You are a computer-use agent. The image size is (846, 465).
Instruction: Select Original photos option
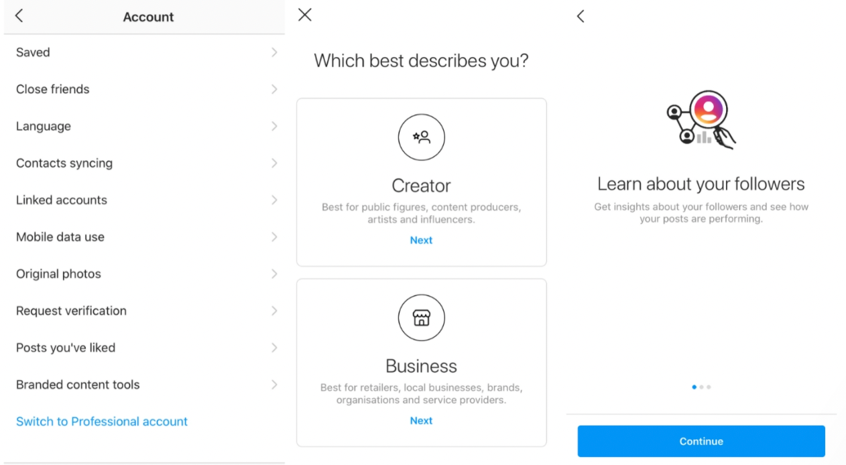(144, 273)
